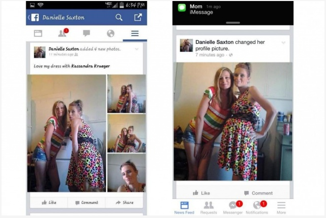
Task: Switch to the Notifications tab
Action: pyautogui.click(x=257, y=207)
